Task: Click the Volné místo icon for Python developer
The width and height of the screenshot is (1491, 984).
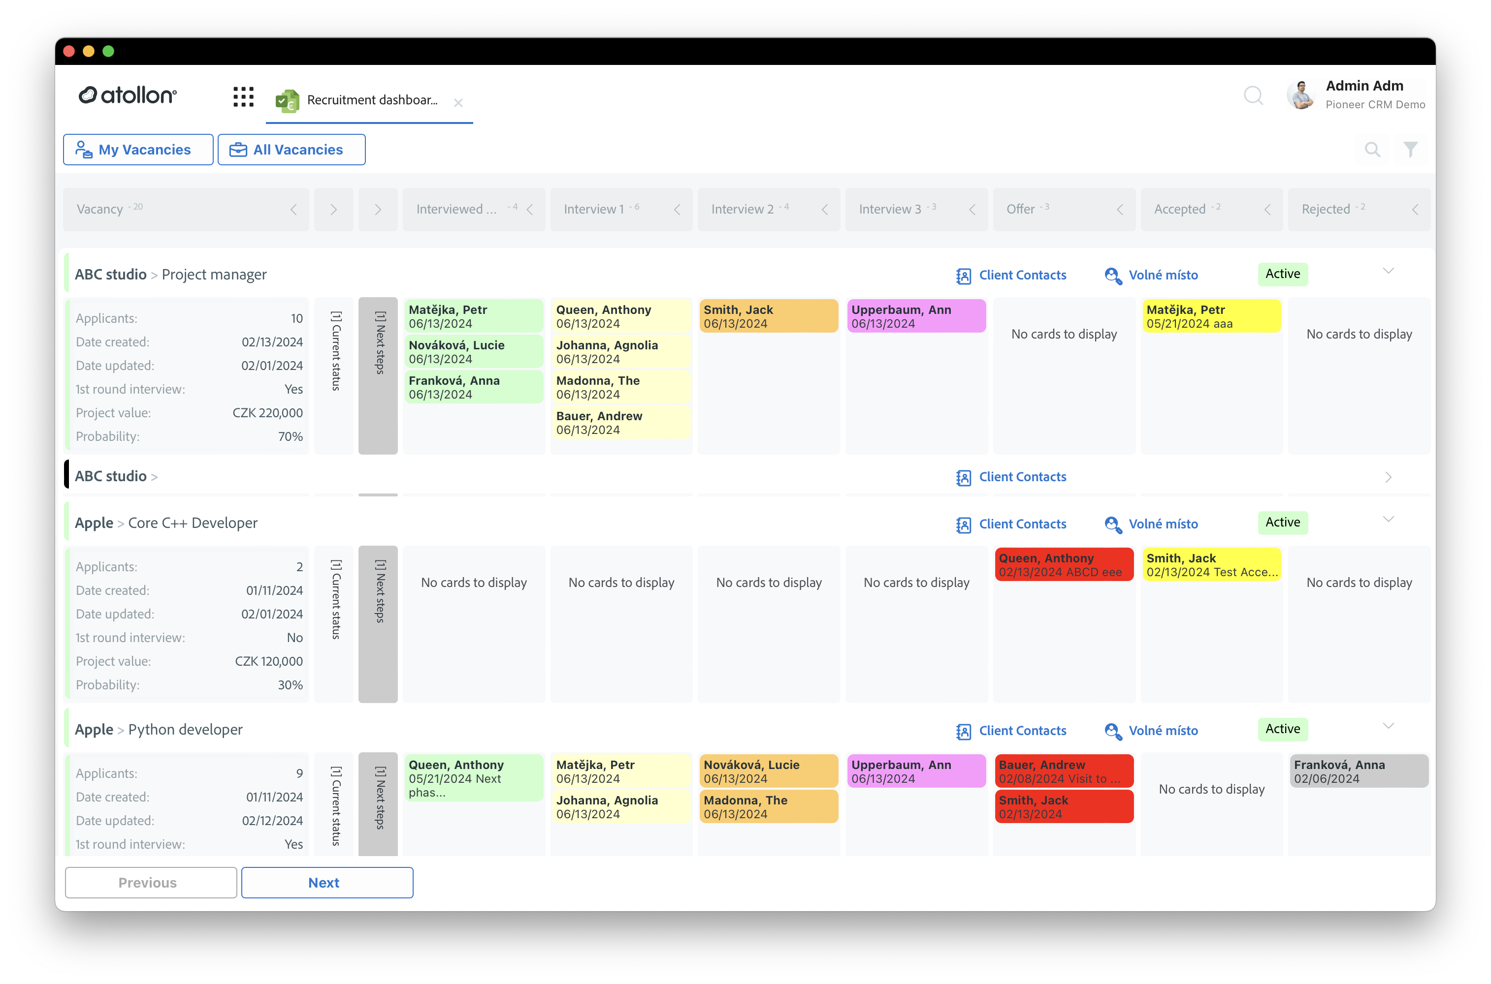Action: click(1113, 731)
